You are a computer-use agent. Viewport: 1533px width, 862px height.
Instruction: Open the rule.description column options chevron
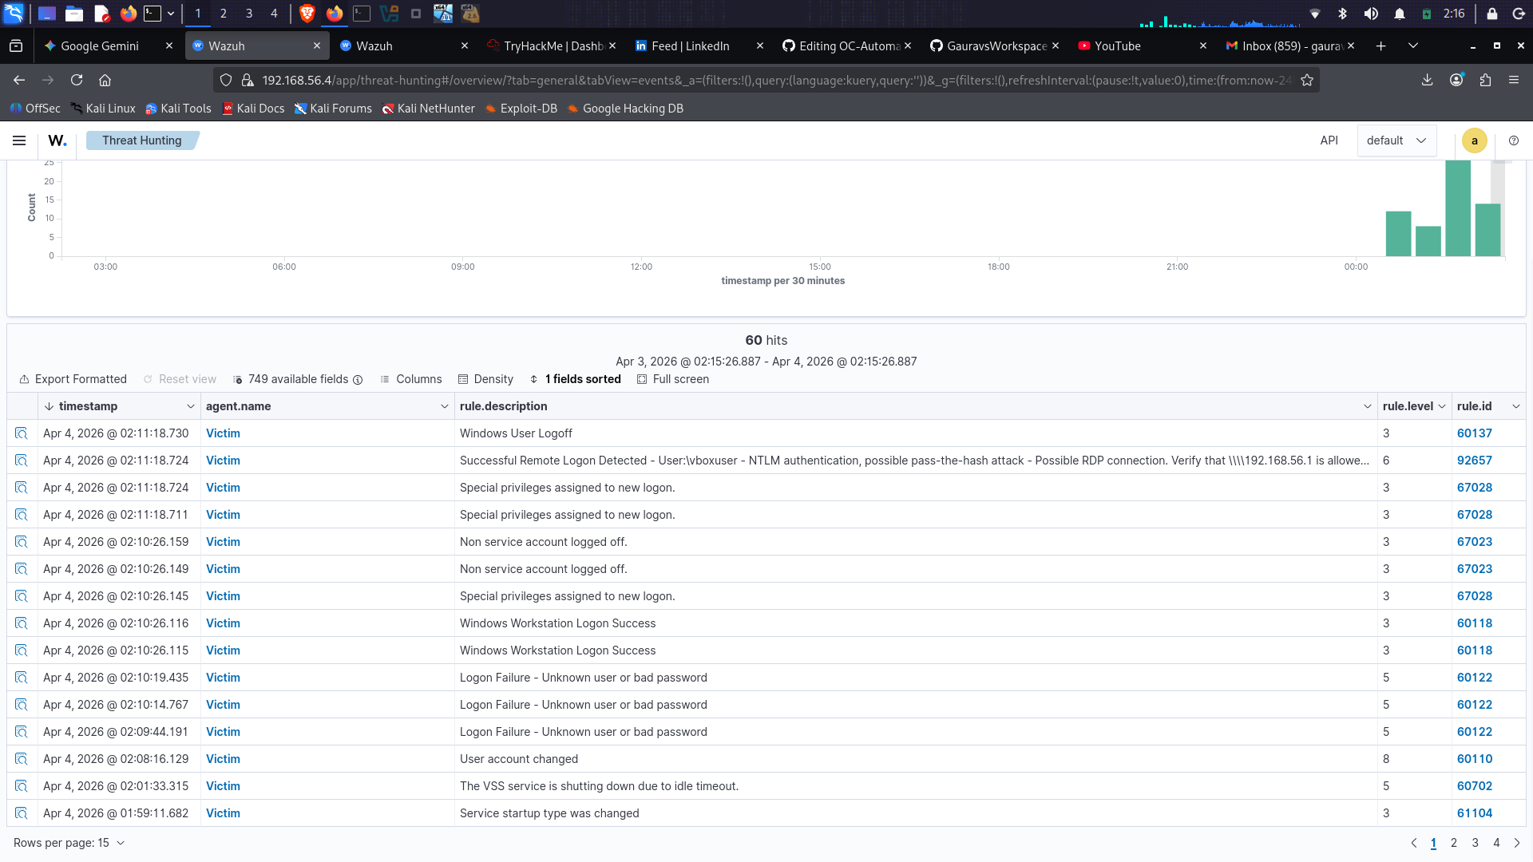pyautogui.click(x=1366, y=406)
